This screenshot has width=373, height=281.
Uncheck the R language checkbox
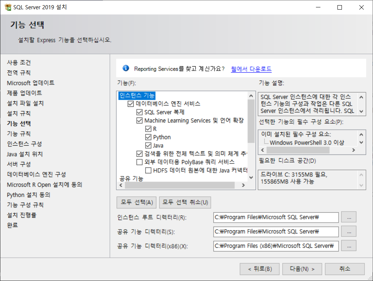148,129
